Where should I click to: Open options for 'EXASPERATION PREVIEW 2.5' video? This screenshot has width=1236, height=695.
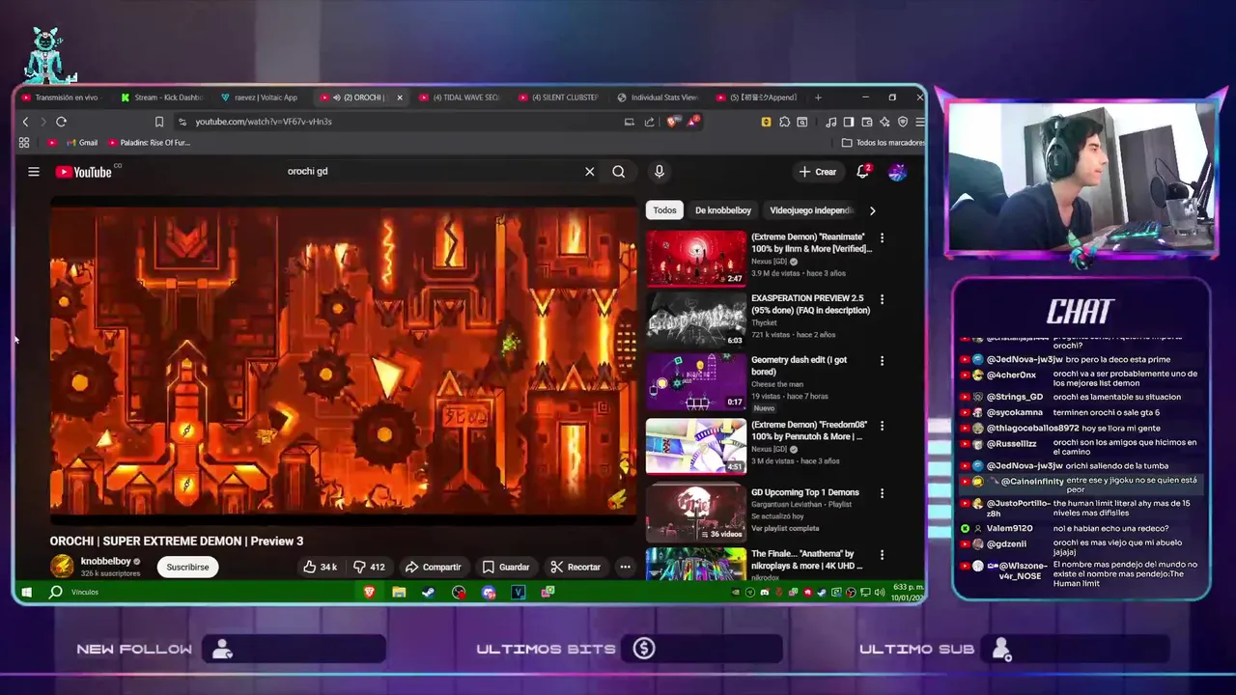(x=882, y=299)
